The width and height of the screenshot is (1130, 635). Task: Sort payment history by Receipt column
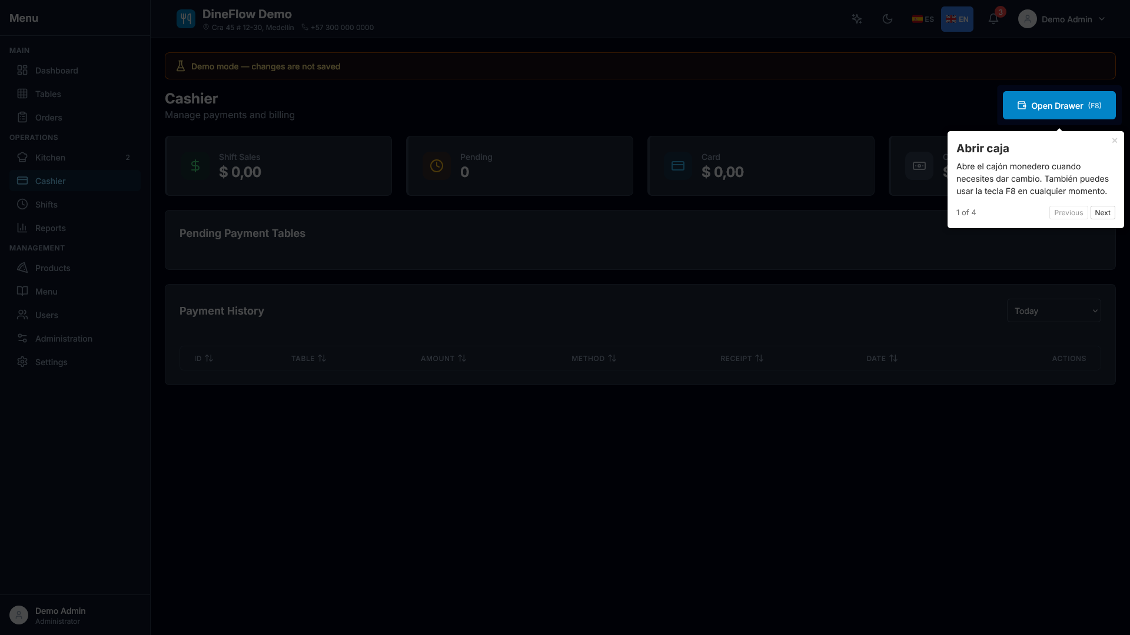tap(742, 358)
